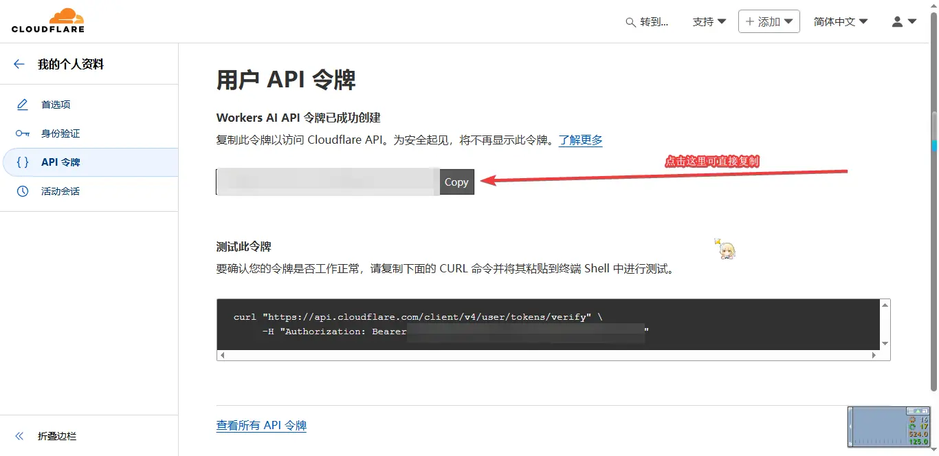Expand the 支持 dropdown menu

[709, 21]
